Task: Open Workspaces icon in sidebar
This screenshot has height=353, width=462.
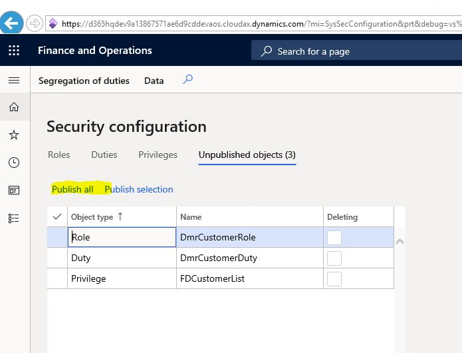Action: pyautogui.click(x=14, y=190)
